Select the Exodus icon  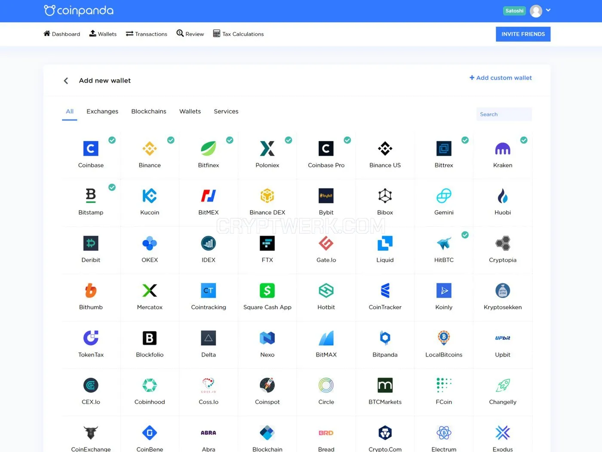[x=503, y=433]
